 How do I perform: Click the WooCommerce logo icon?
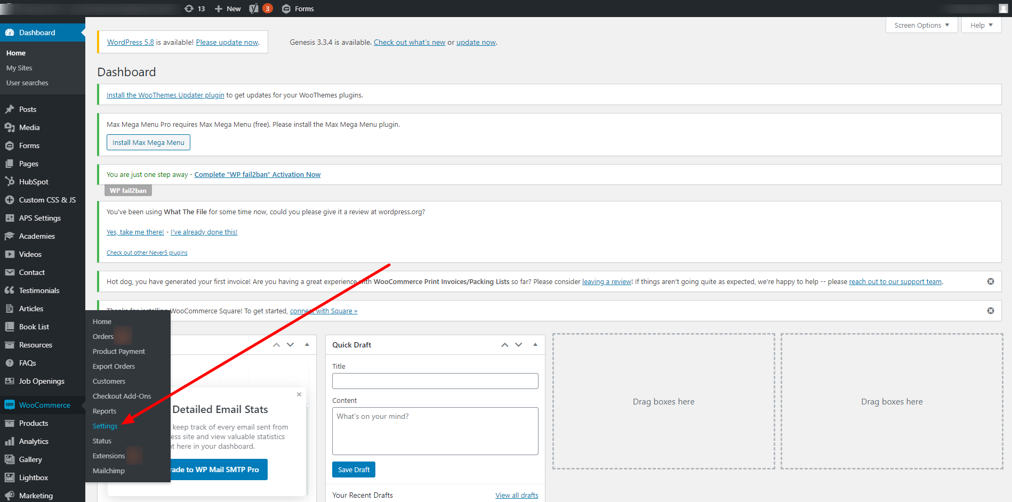pos(10,405)
